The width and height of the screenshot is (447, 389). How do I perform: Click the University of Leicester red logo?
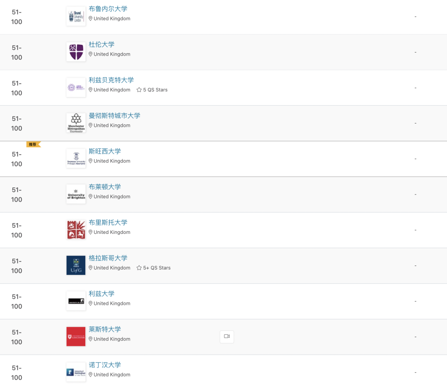tap(76, 336)
